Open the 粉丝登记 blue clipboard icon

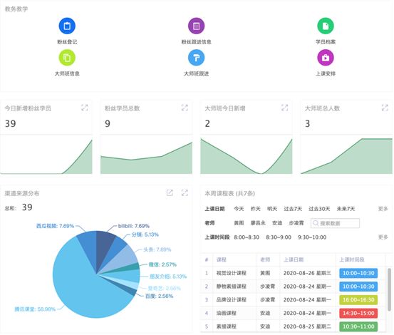67,26
